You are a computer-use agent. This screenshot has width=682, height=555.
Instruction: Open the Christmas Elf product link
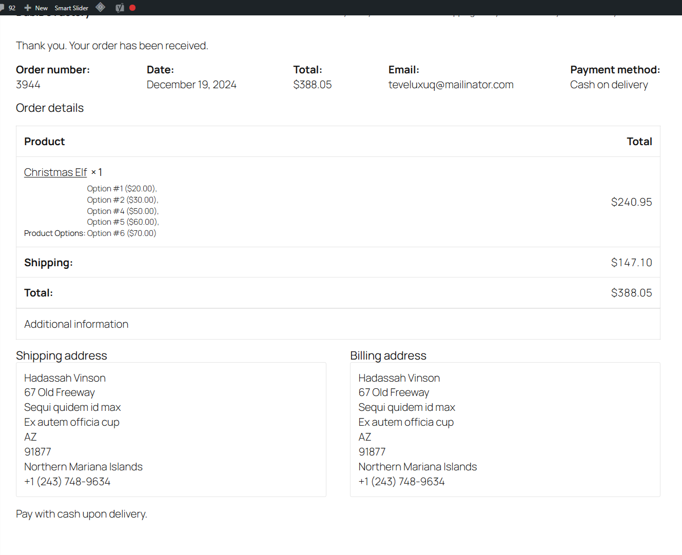[x=55, y=172]
